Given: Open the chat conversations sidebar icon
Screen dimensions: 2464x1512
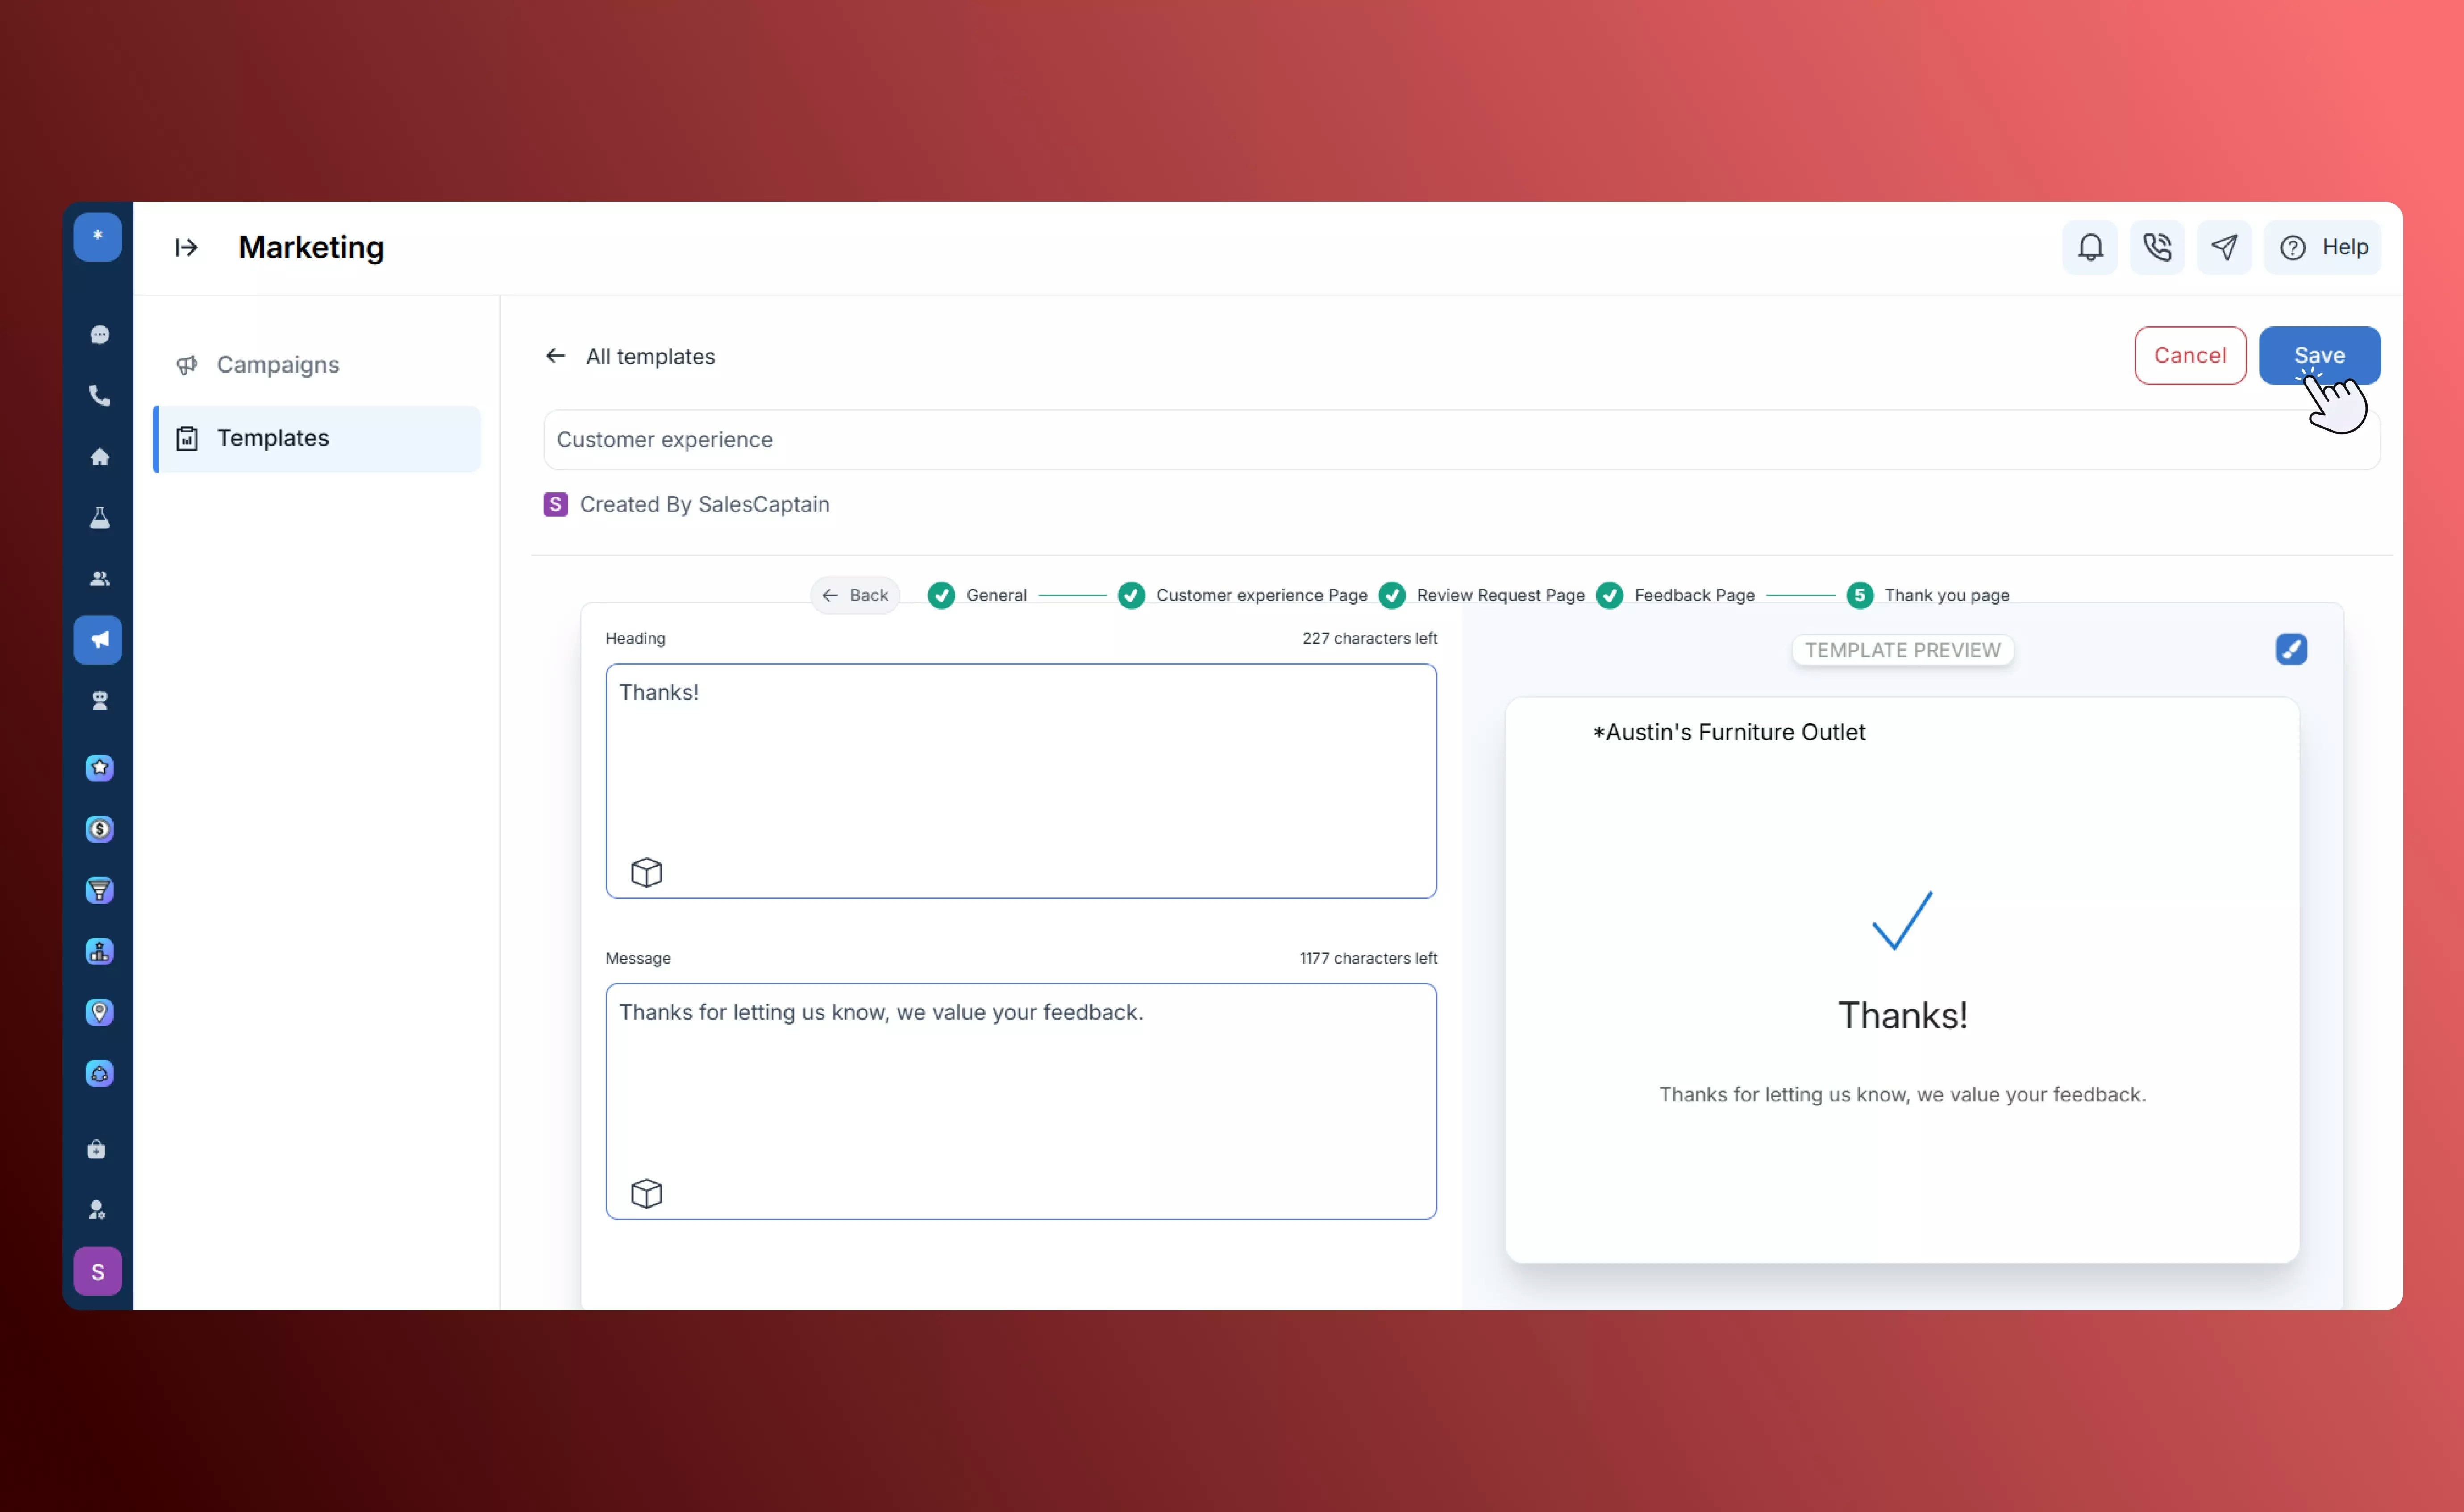Looking at the screenshot, I should click(x=99, y=335).
